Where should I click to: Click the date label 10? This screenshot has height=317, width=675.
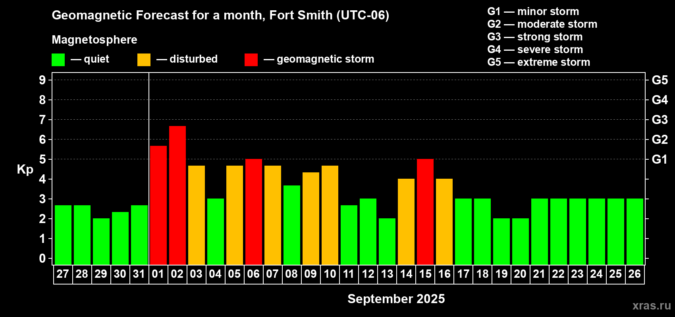330,274
